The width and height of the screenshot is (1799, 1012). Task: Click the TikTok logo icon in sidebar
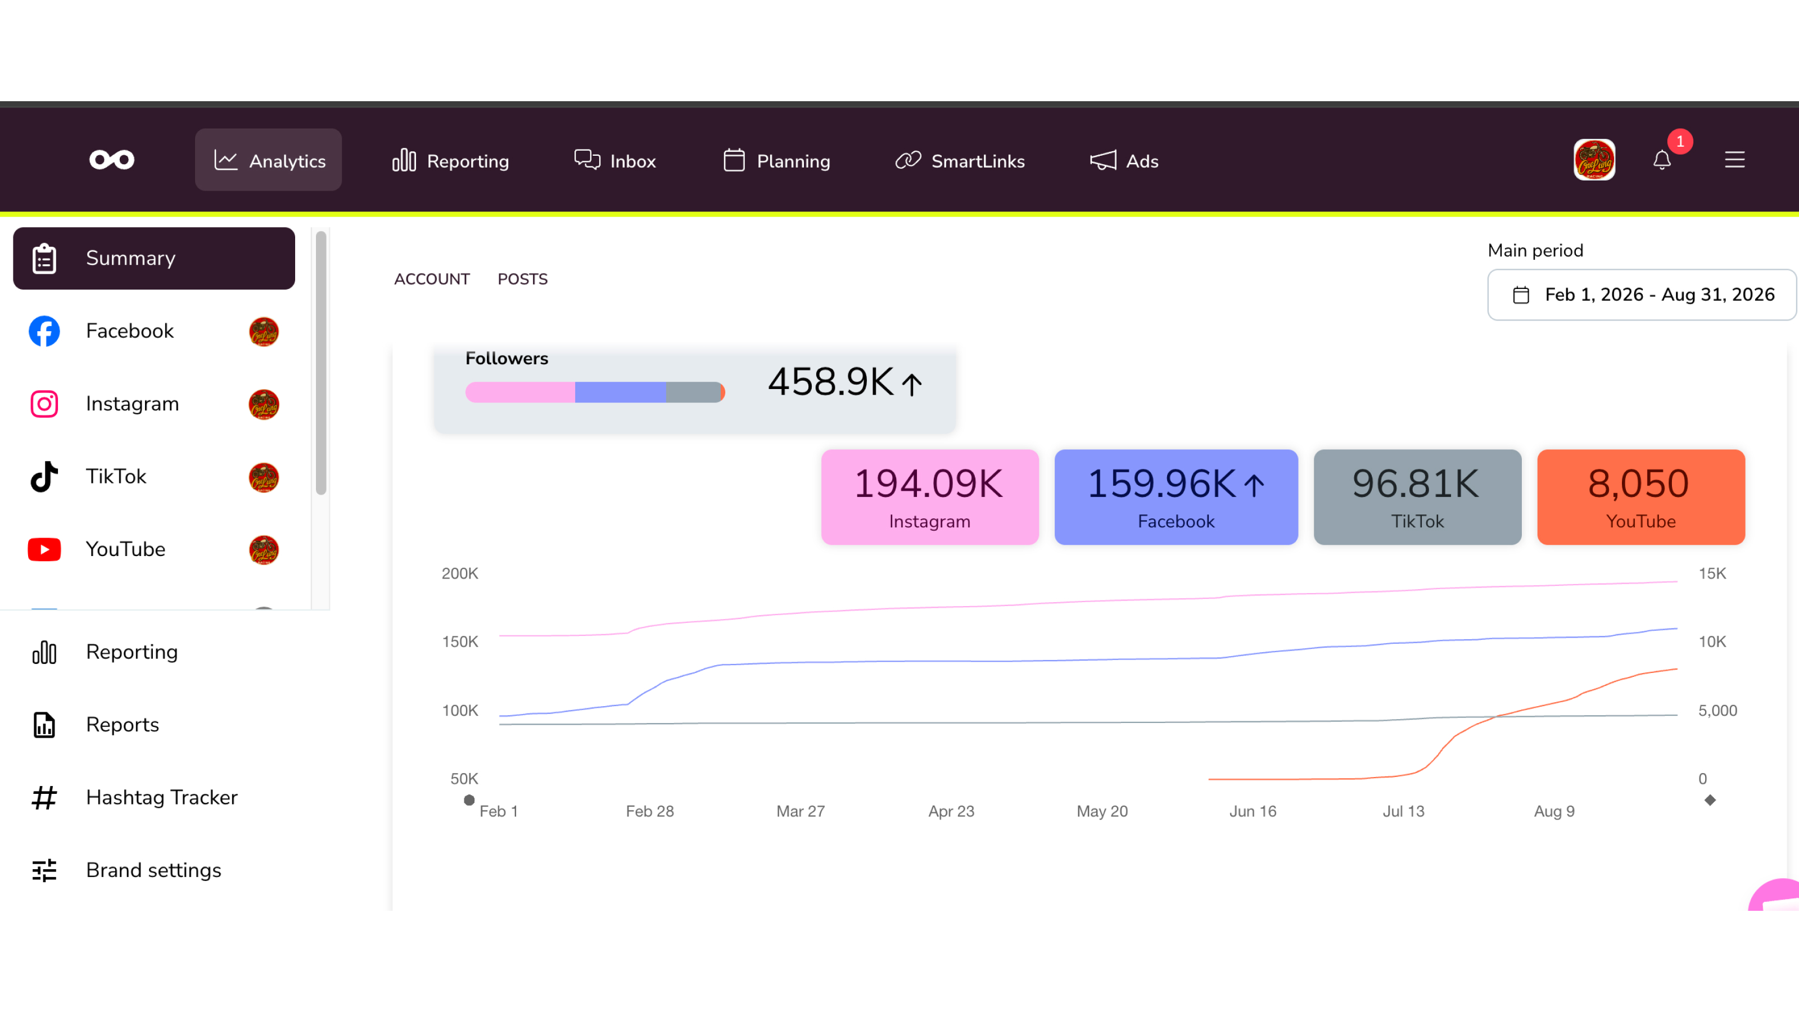tap(44, 476)
